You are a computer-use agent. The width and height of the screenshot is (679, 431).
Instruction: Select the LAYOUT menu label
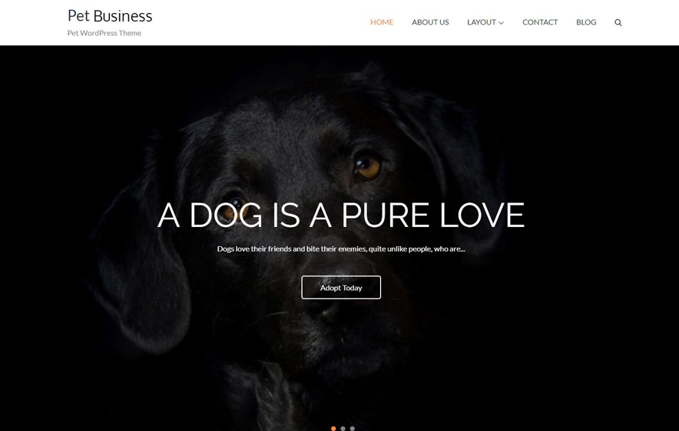click(x=481, y=22)
